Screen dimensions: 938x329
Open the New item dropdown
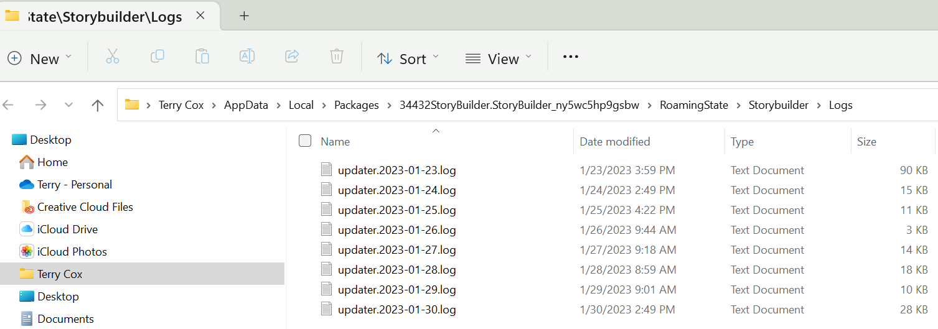[x=40, y=58]
